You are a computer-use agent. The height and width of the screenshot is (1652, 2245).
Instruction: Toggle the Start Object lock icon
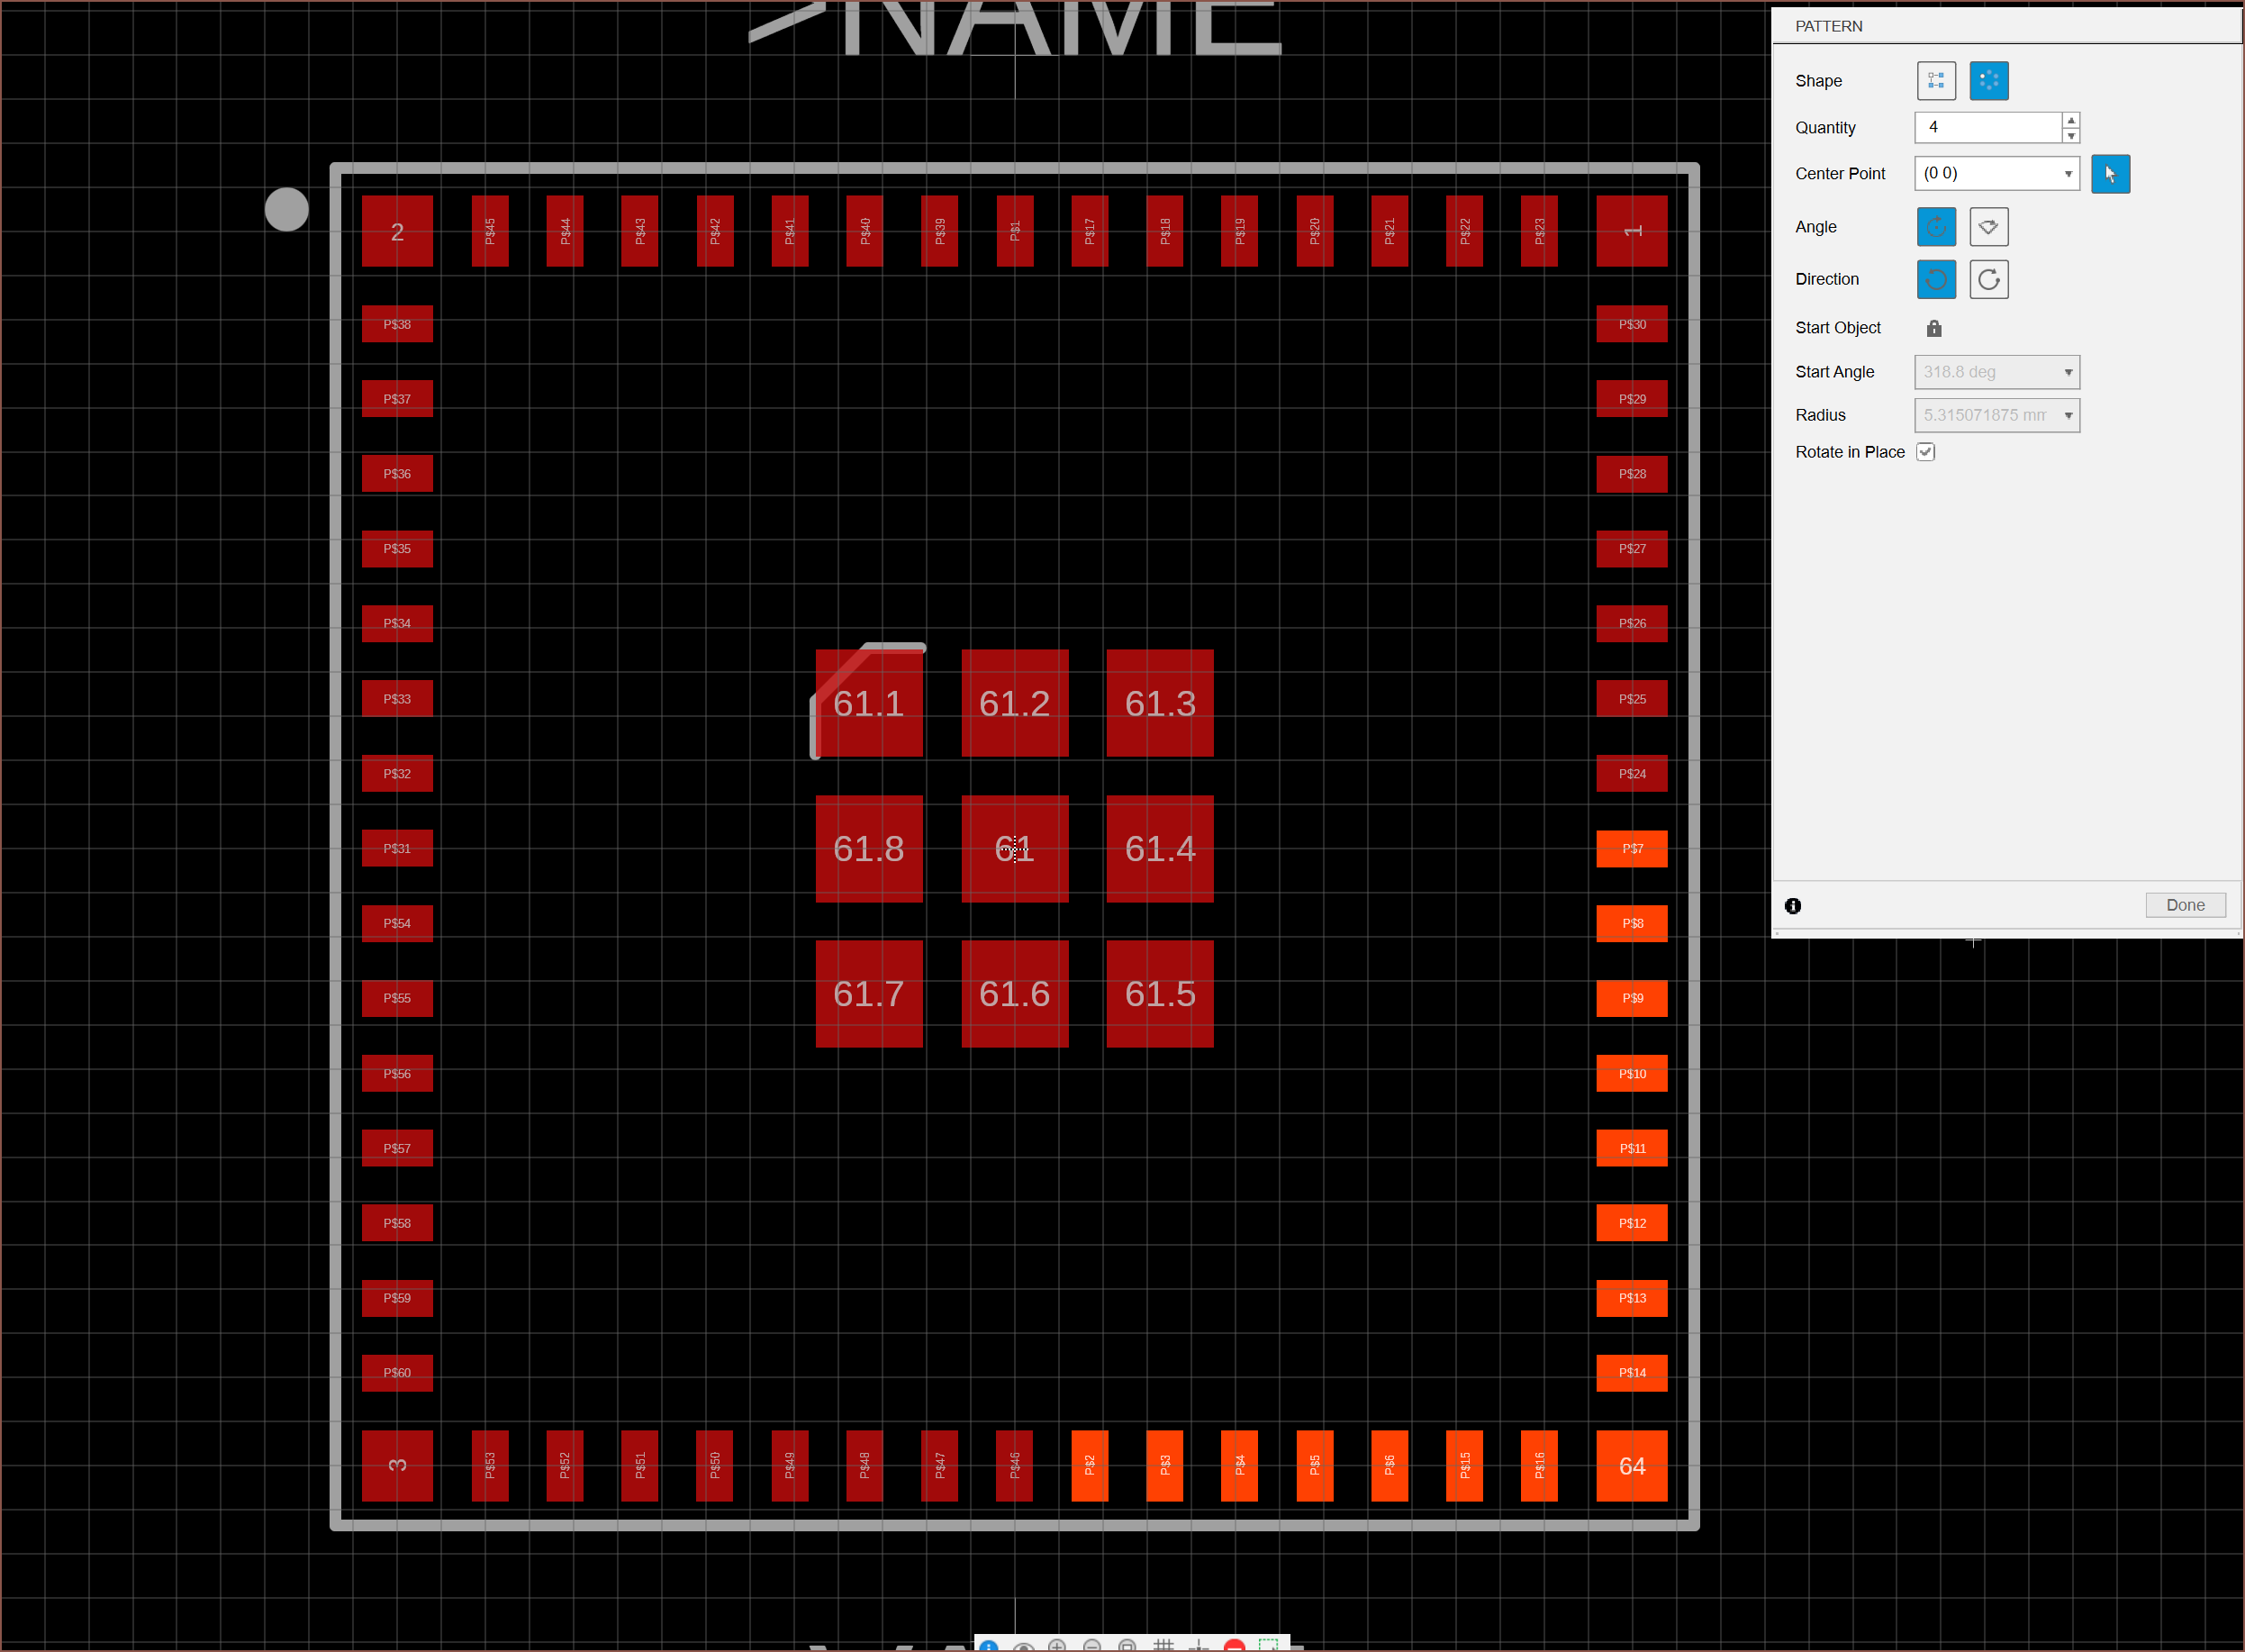click(x=1933, y=328)
